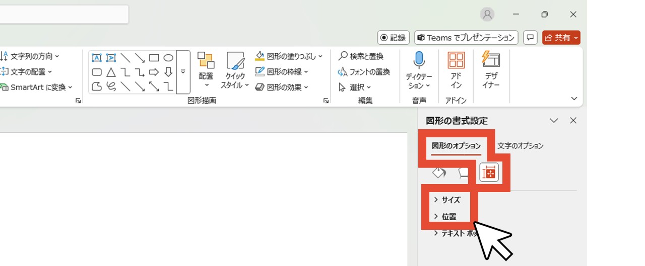Select the horizontal text box shape
645x266 pixels.
coord(96,58)
